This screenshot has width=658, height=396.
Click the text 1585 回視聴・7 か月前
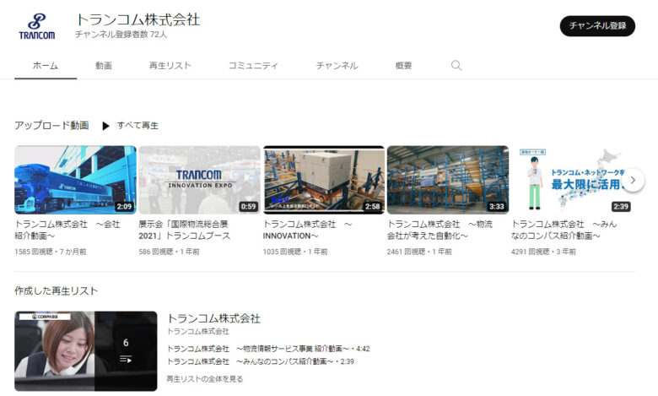point(51,252)
